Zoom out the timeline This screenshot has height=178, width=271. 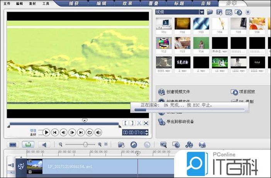(61, 144)
